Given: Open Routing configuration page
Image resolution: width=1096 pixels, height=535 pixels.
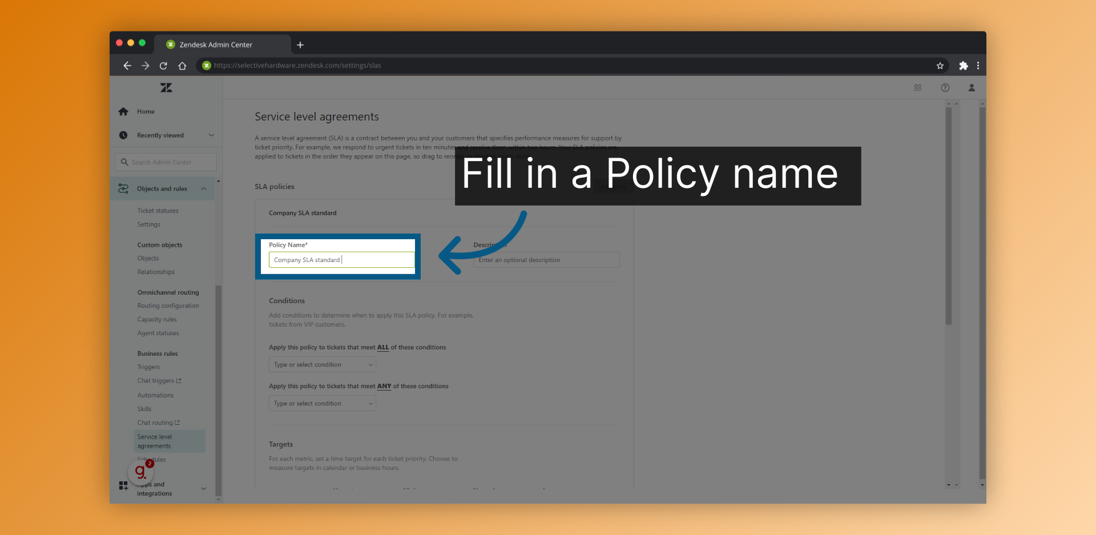Looking at the screenshot, I should tap(168, 305).
